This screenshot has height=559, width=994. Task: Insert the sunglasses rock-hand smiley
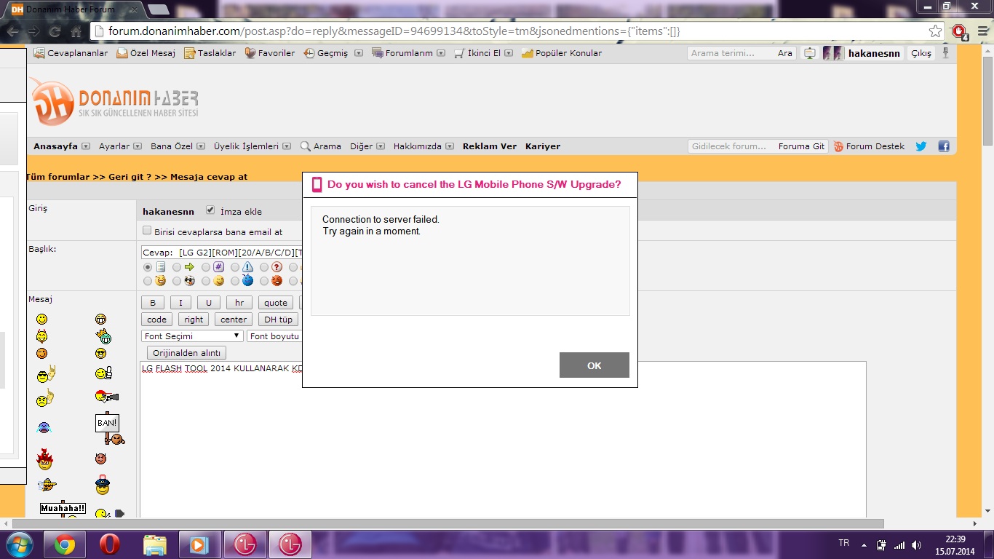coord(46,374)
